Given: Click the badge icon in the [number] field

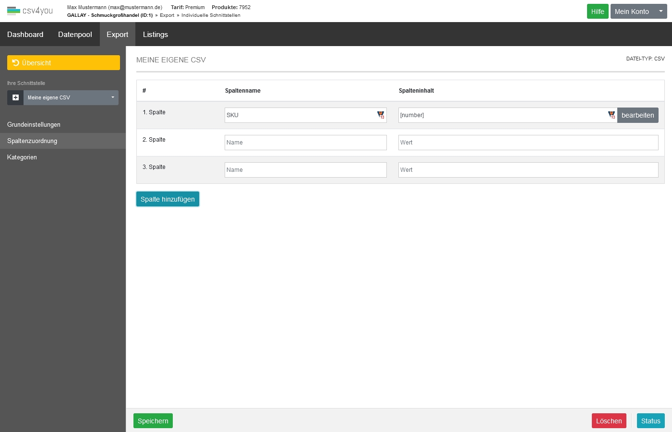Looking at the screenshot, I should (612, 115).
